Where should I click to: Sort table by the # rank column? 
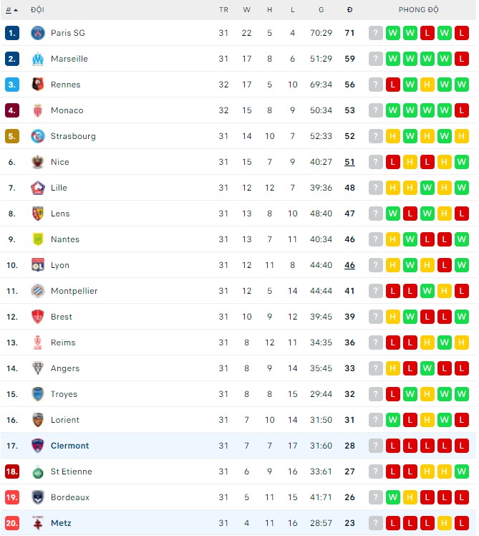11,10
